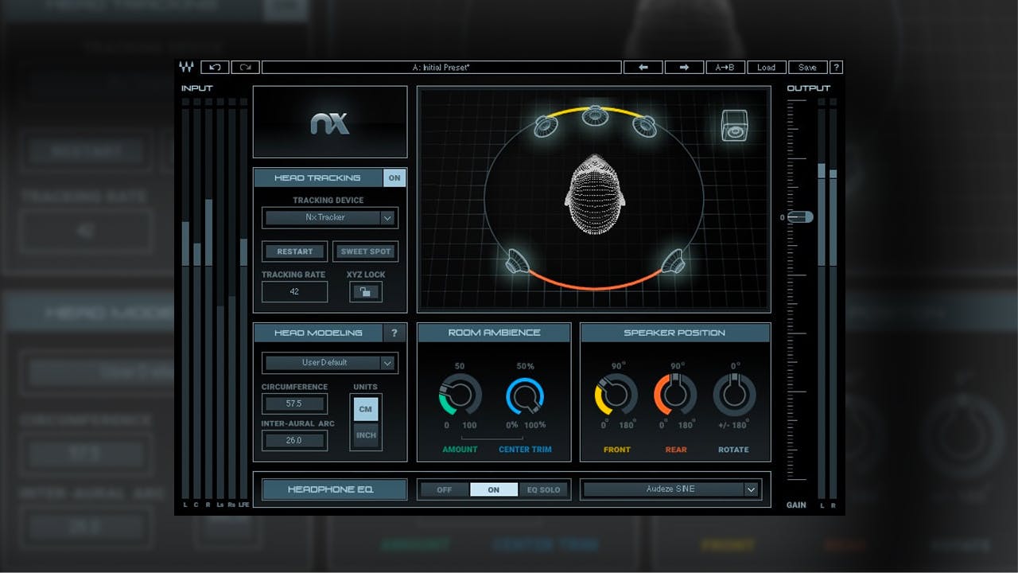This screenshot has width=1018, height=573.
Task: Open help via top question mark icon
Action: click(836, 68)
